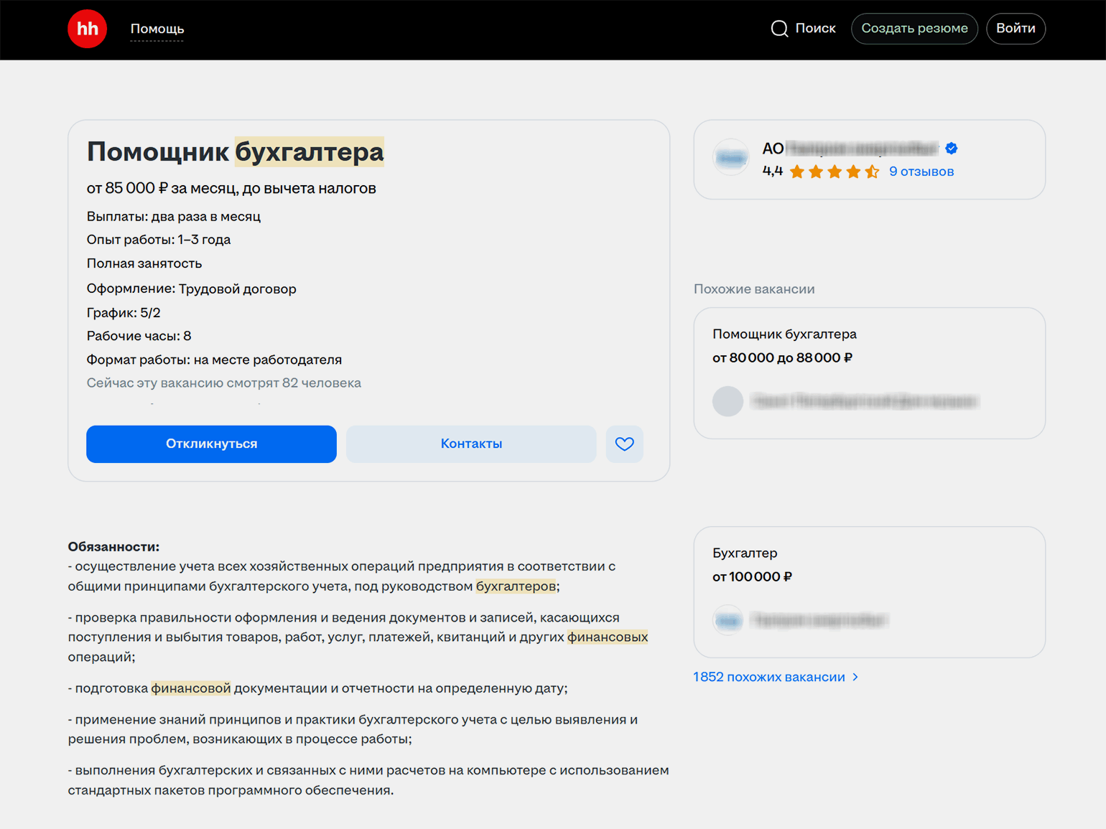Click the blurred employer name in company card
Image resolution: width=1106 pixels, height=829 pixels.
pyautogui.click(x=861, y=149)
